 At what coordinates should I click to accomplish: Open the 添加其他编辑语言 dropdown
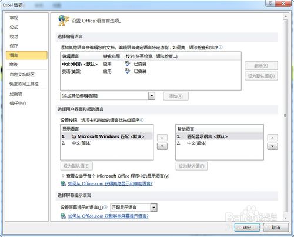(152, 96)
